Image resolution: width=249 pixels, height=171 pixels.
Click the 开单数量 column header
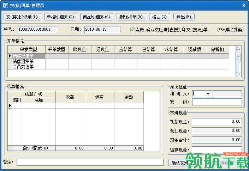pos(57,49)
